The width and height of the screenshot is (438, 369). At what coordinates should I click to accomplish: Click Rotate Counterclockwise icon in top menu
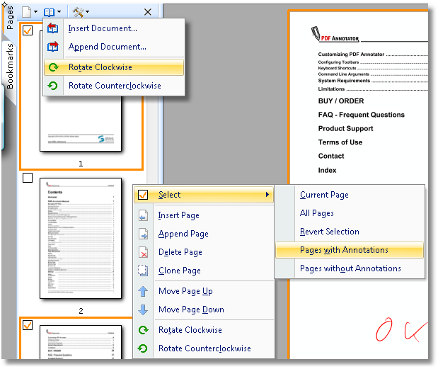click(x=53, y=86)
